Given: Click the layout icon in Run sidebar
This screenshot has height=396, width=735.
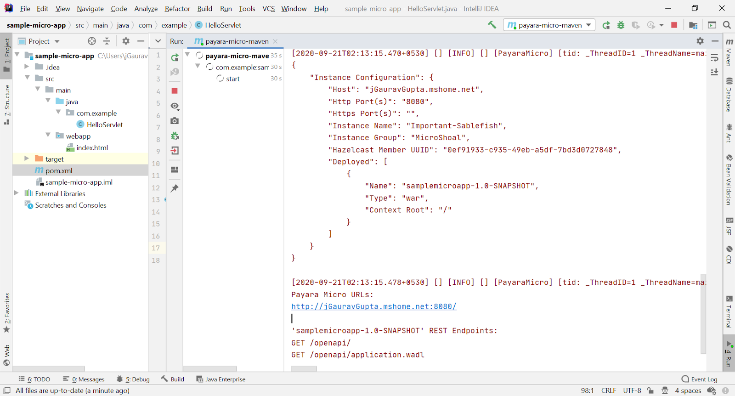Looking at the screenshot, I should (175, 170).
